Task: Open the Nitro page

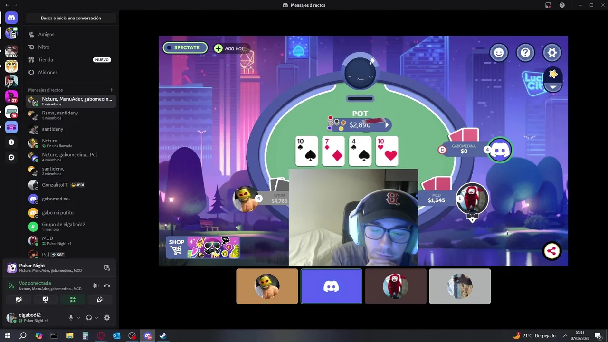Action: (x=71, y=47)
